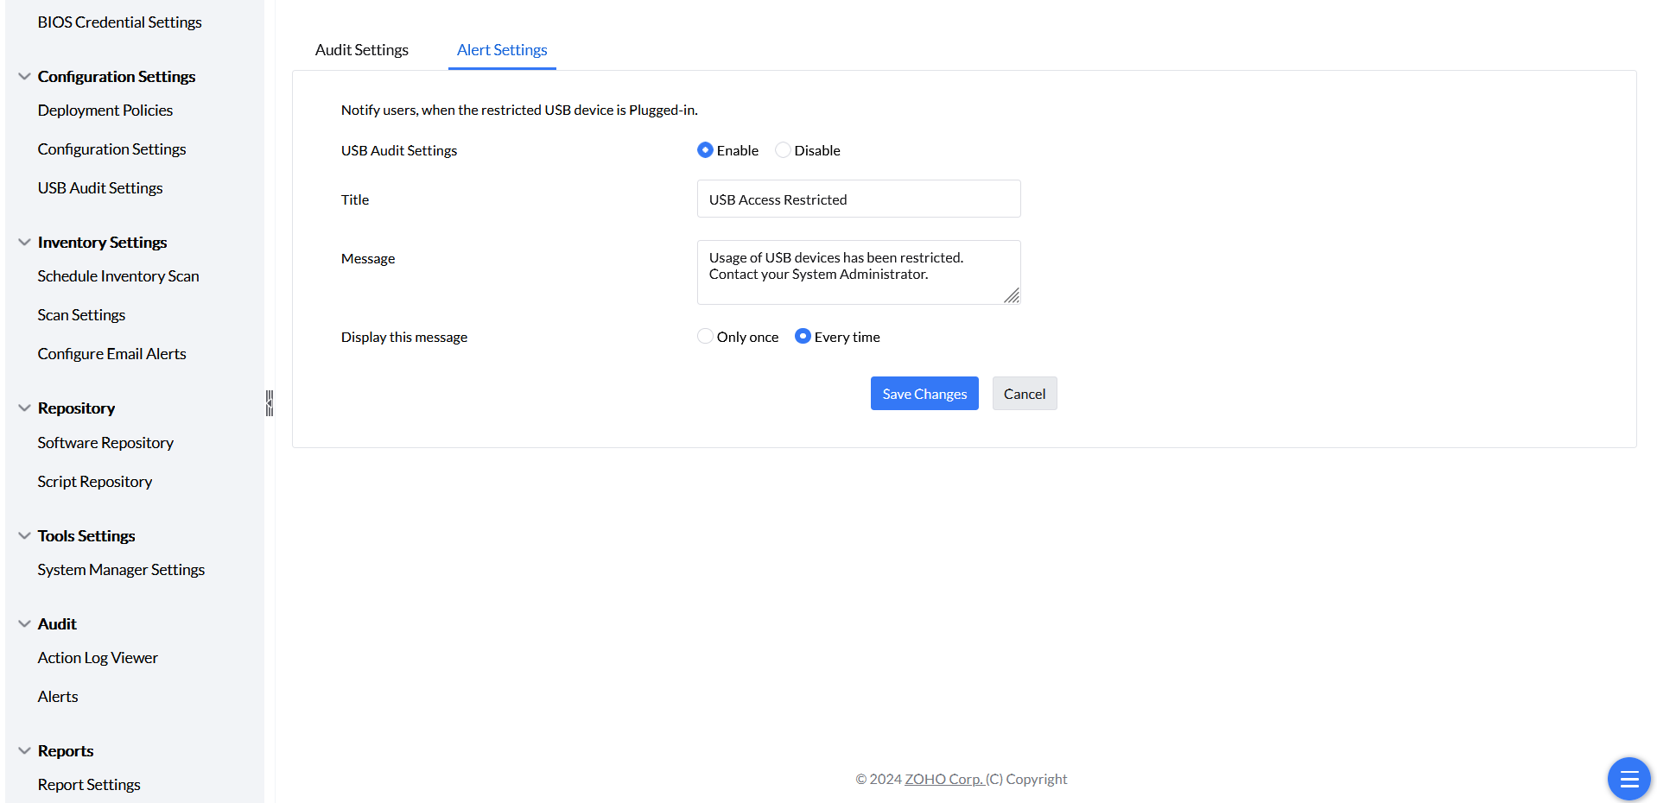Choose Only once display option
Screen dimensions: 1657x803
coord(706,337)
